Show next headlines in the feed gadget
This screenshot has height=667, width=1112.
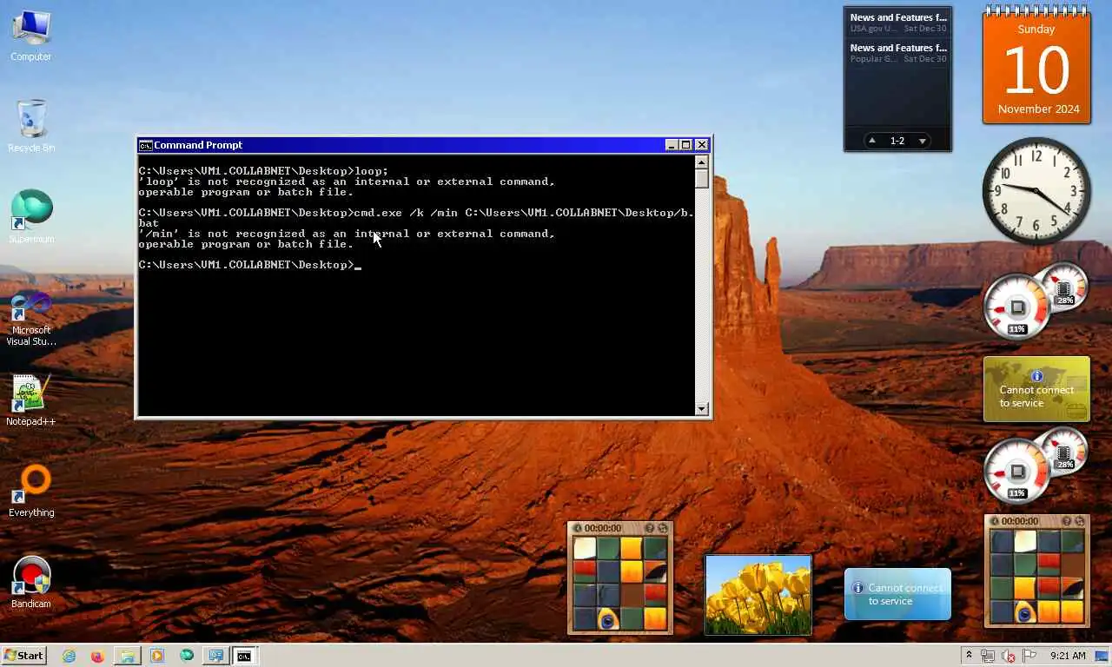point(923,141)
